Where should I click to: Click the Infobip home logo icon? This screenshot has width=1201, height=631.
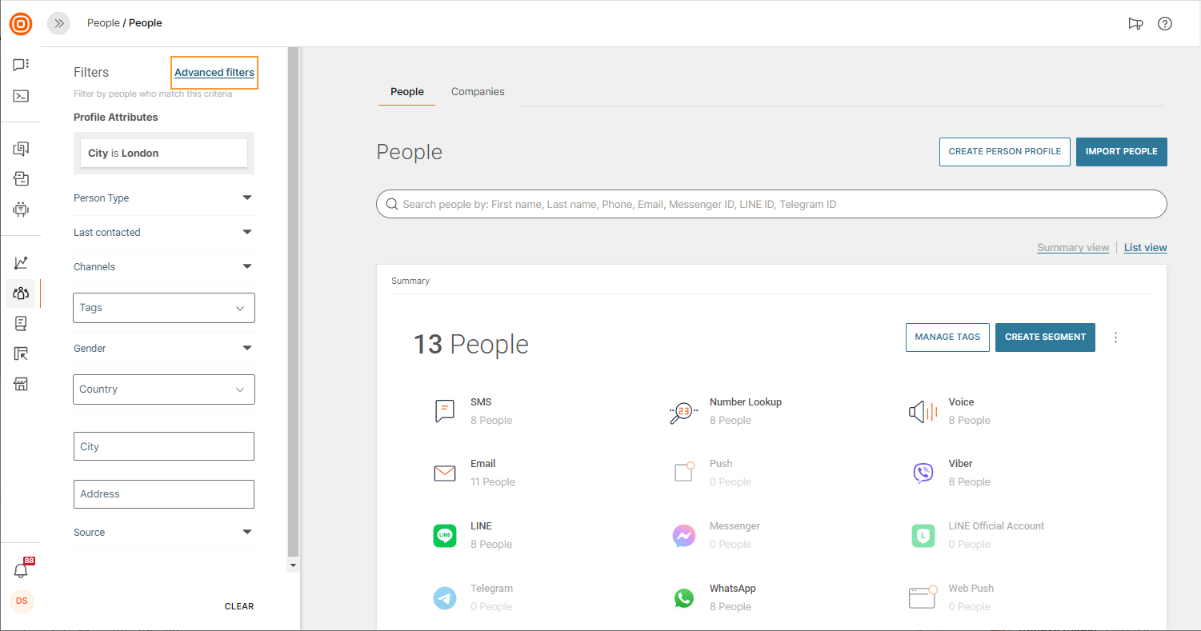click(21, 24)
